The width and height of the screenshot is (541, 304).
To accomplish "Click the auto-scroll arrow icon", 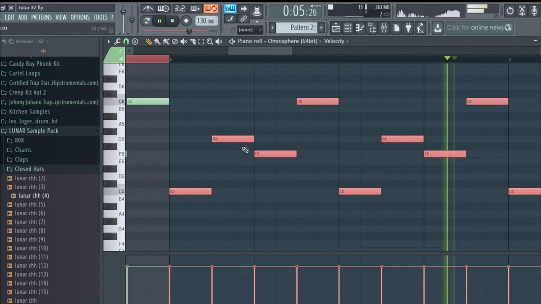I will [243, 9].
